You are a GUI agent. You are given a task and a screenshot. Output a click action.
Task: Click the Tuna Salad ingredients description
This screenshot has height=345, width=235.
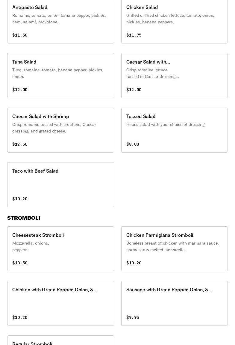coord(57,73)
